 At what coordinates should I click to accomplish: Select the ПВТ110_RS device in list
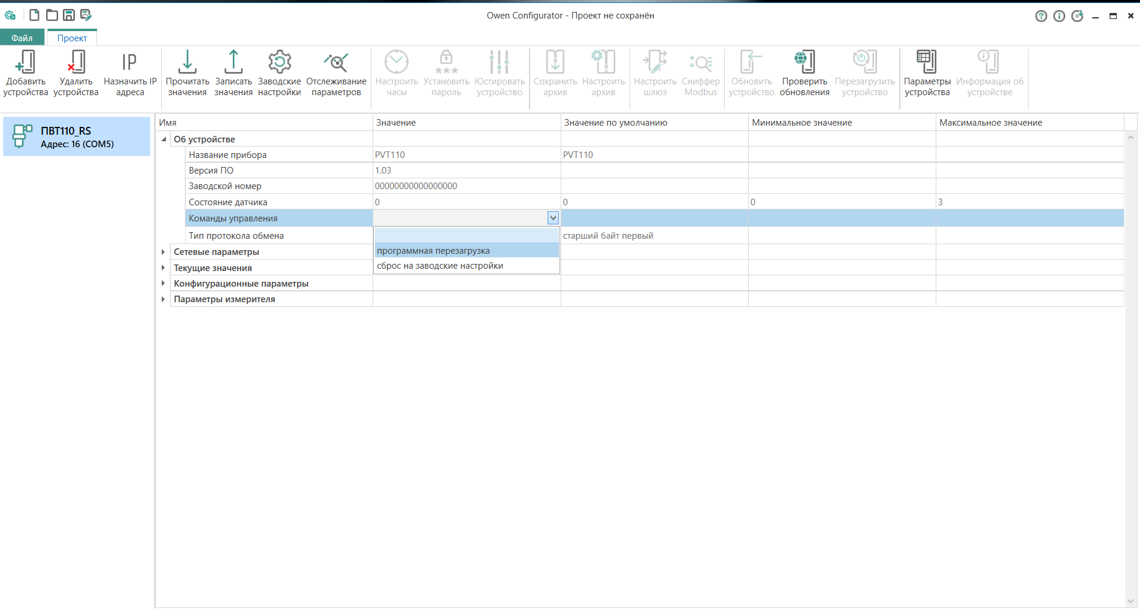click(x=77, y=137)
